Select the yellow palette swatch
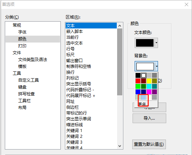The image size is (192, 155). [149, 81]
